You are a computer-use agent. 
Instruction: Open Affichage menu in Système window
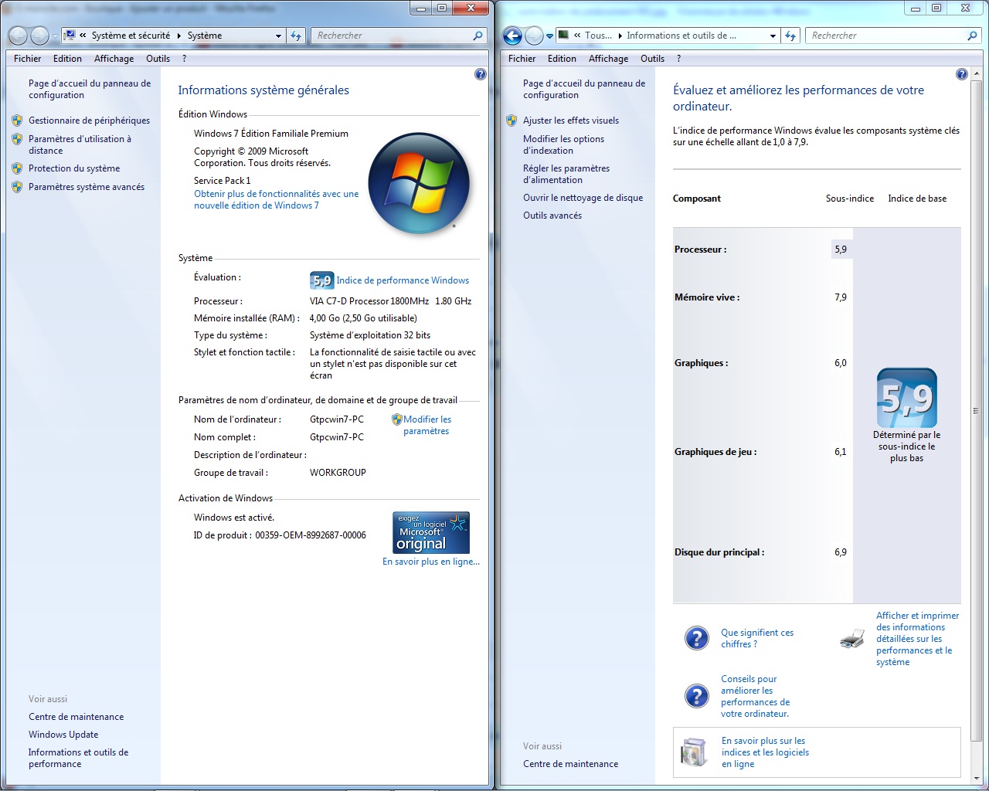[114, 59]
